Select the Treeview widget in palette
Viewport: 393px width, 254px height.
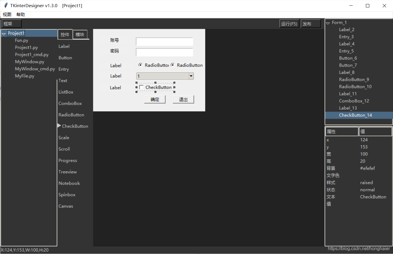68,172
